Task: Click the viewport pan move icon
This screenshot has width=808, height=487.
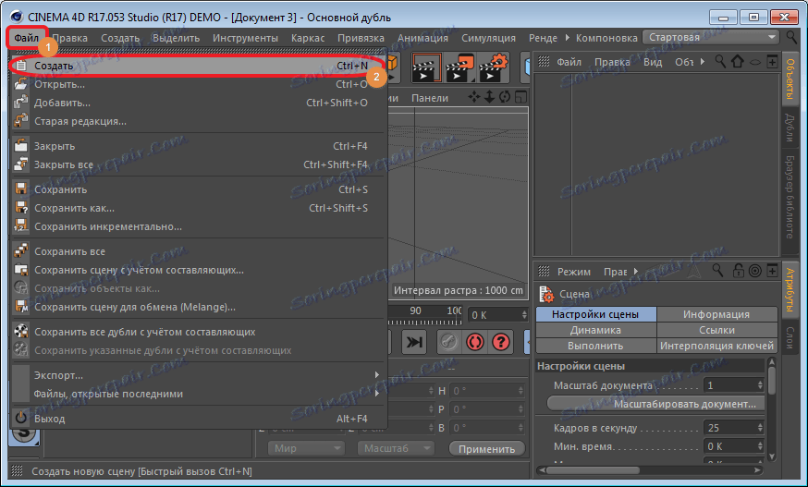Action: tap(475, 98)
